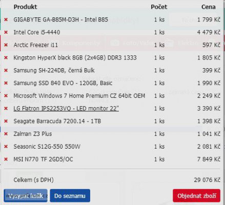Open Intel Core i5-4440 product name
This screenshot has width=225, height=205.
coord(37,32)
